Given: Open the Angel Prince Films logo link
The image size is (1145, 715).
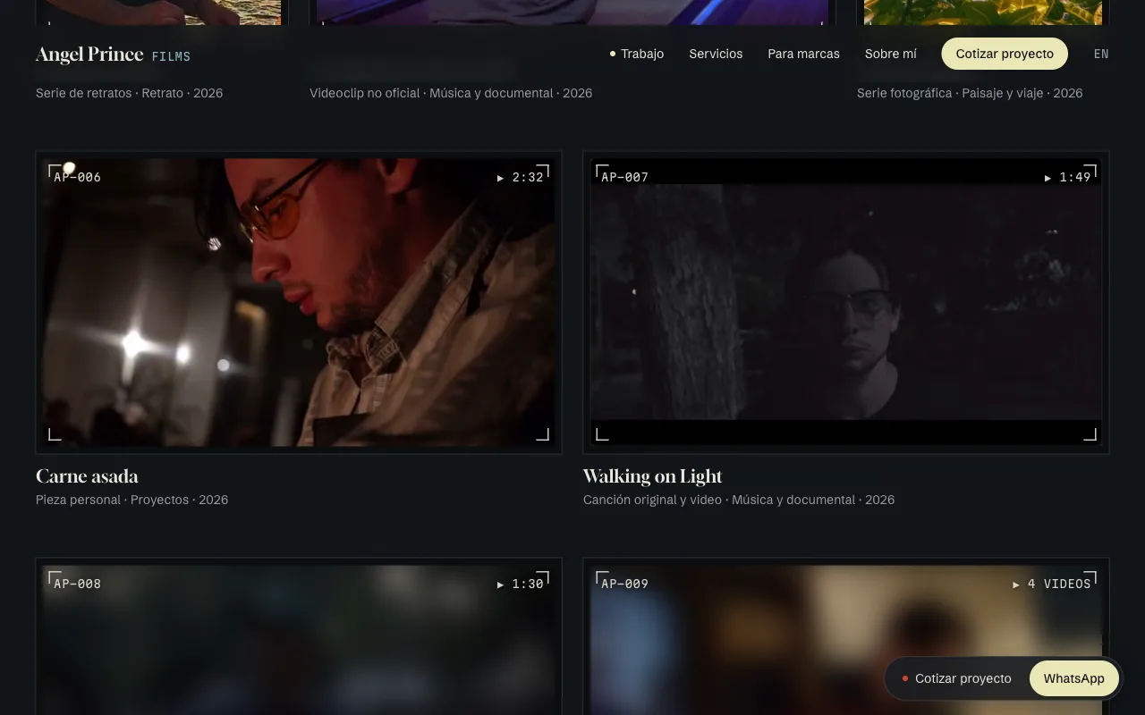Looking at the screenshot, I should [113, 55].
